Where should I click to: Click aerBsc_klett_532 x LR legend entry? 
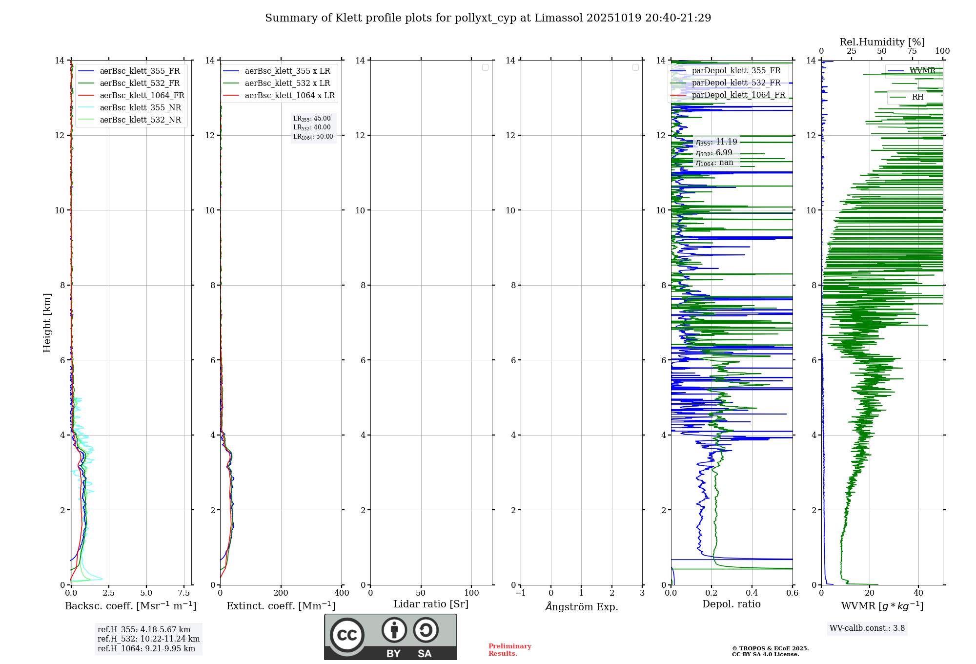(287, 83)
